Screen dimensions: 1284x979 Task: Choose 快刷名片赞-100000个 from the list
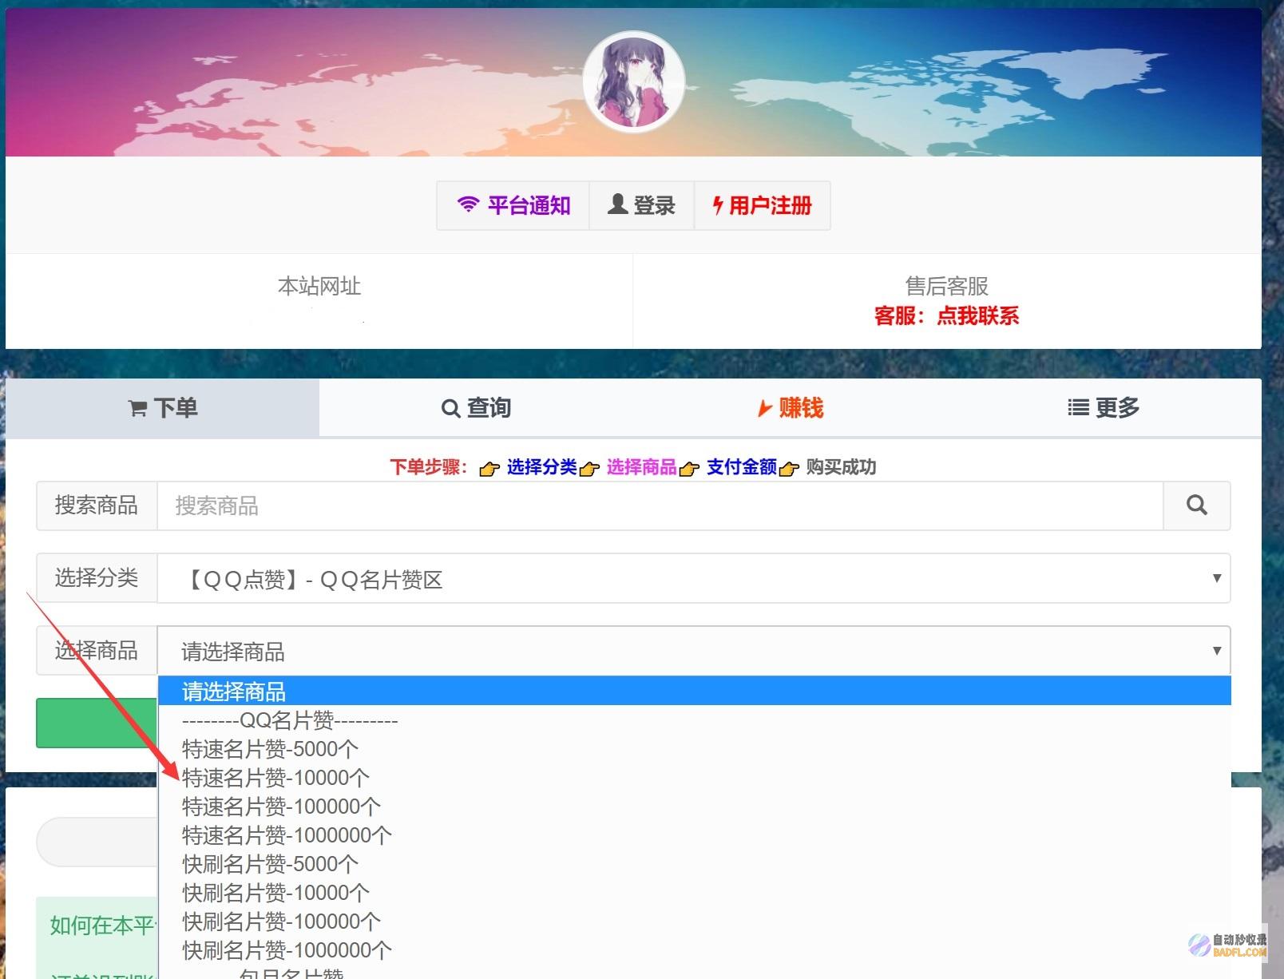(694, 922)
